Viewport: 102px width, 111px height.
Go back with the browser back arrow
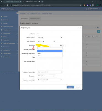(2, 5)
